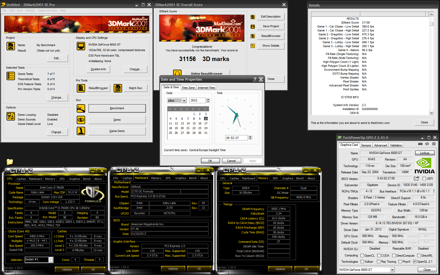Image resolution: width=440 pixels, height=275 pixels.
Task: Click the Bus Interface question mark in GPU-Z
Action: coord(434,191)
